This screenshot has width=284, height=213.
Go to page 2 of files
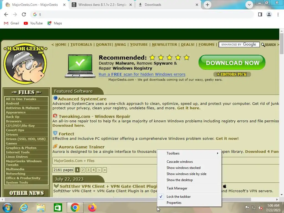click(83, 170)
